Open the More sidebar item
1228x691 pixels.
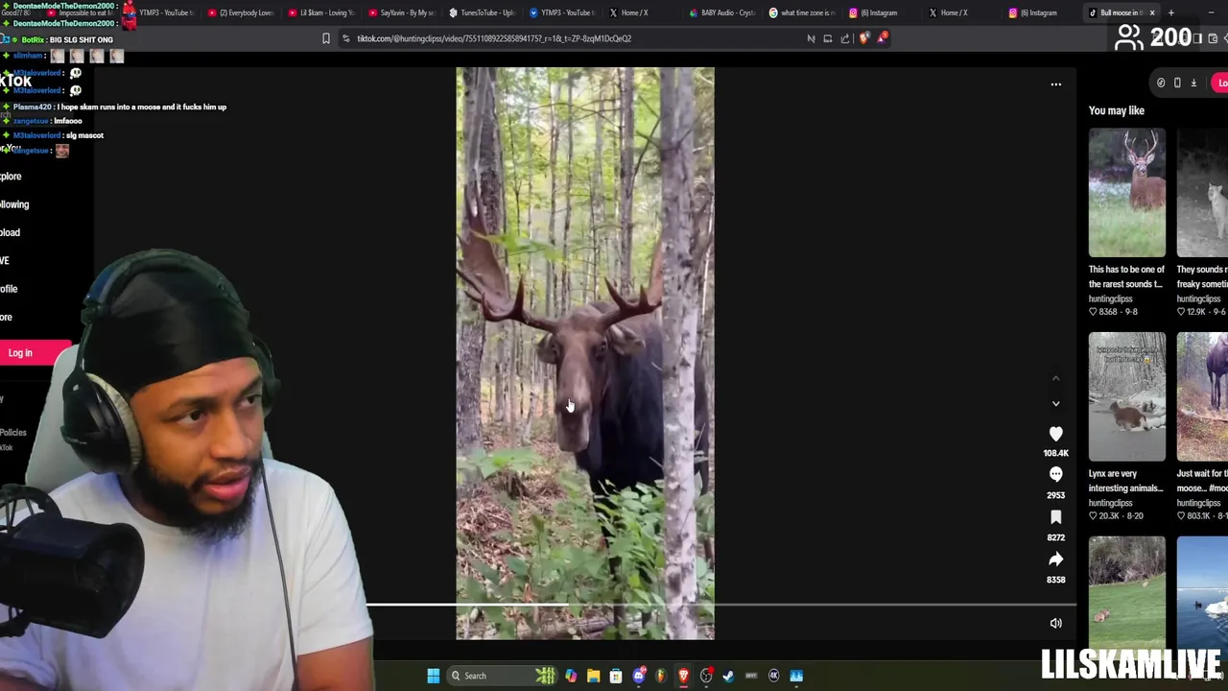click(6, 318)
